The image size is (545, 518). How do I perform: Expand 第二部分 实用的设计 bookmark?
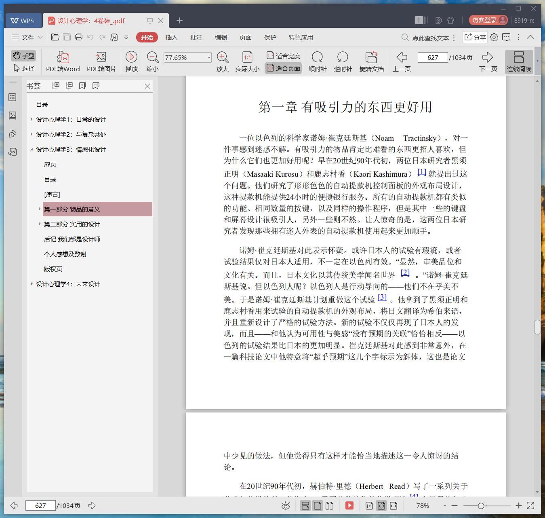click(x=40, y=224)
